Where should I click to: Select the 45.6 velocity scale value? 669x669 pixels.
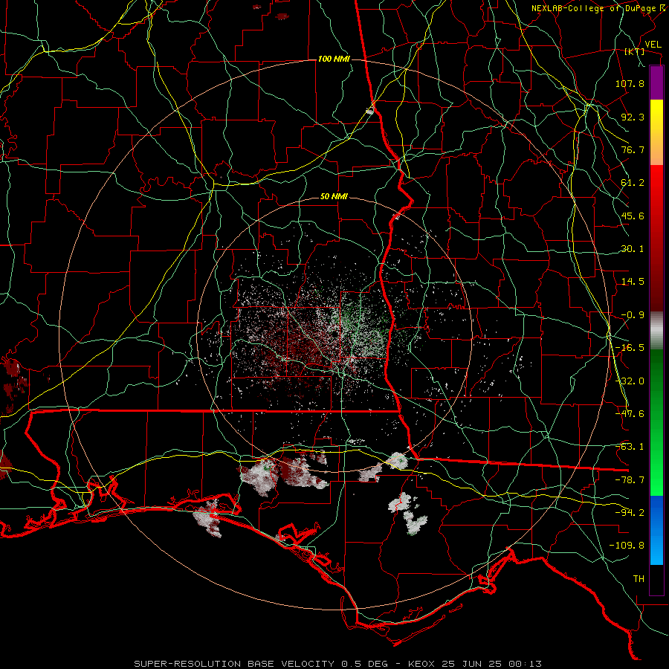pos(633,216)
